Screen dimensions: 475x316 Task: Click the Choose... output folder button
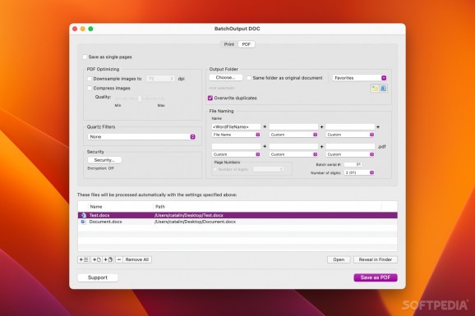pos(226,77)
